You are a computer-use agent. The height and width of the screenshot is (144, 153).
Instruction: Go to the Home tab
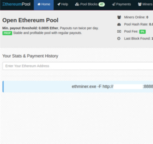click(44, 5)
